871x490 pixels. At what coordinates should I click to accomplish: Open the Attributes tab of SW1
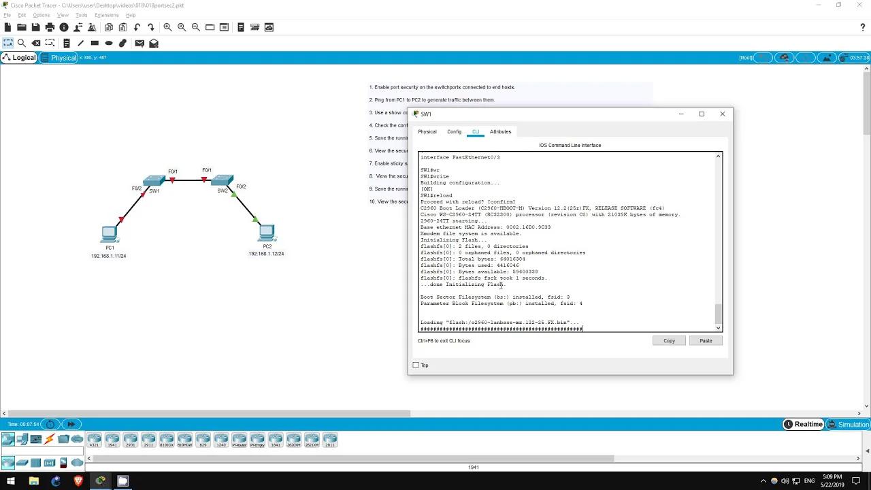click(500, 131)
